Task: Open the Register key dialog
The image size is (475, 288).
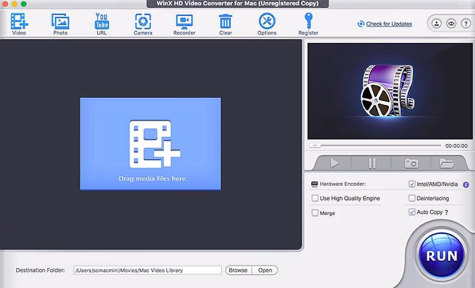Action: tap(308, 24)
